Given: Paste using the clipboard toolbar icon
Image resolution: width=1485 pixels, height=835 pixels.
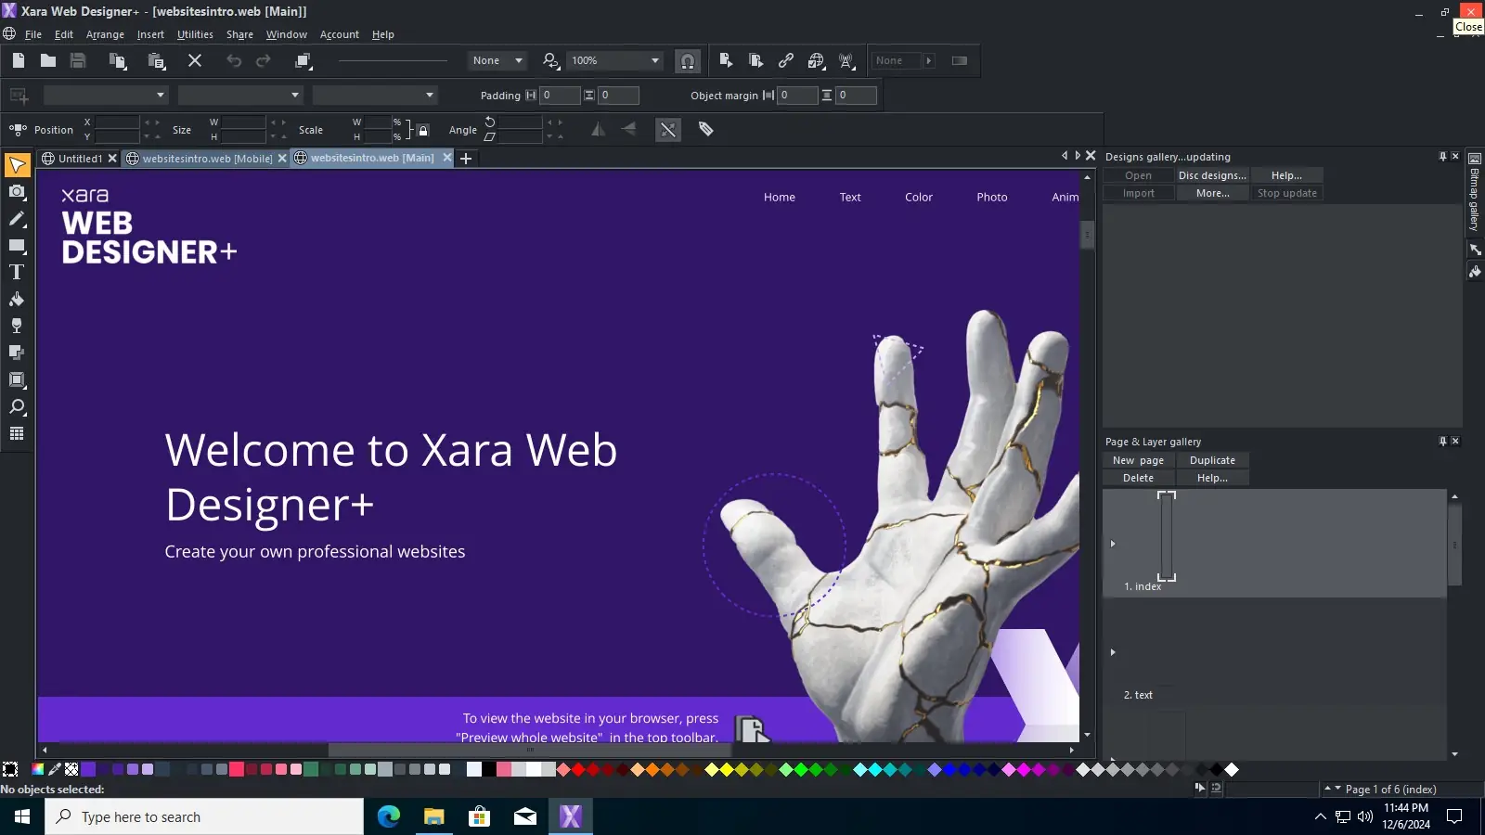Looking at the screenshot, I should click(x=157, y=60).
